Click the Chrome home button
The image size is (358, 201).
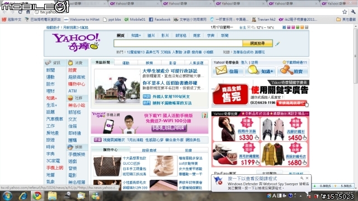tap(29, 12)
